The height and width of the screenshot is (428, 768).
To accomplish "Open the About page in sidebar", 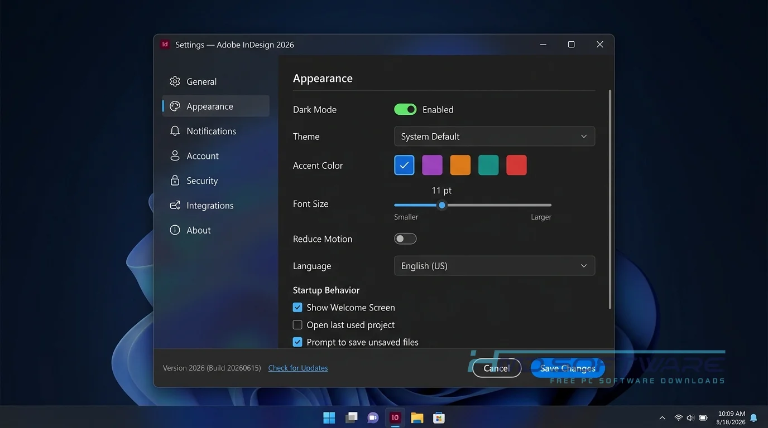I will click(x=215, y=230).
